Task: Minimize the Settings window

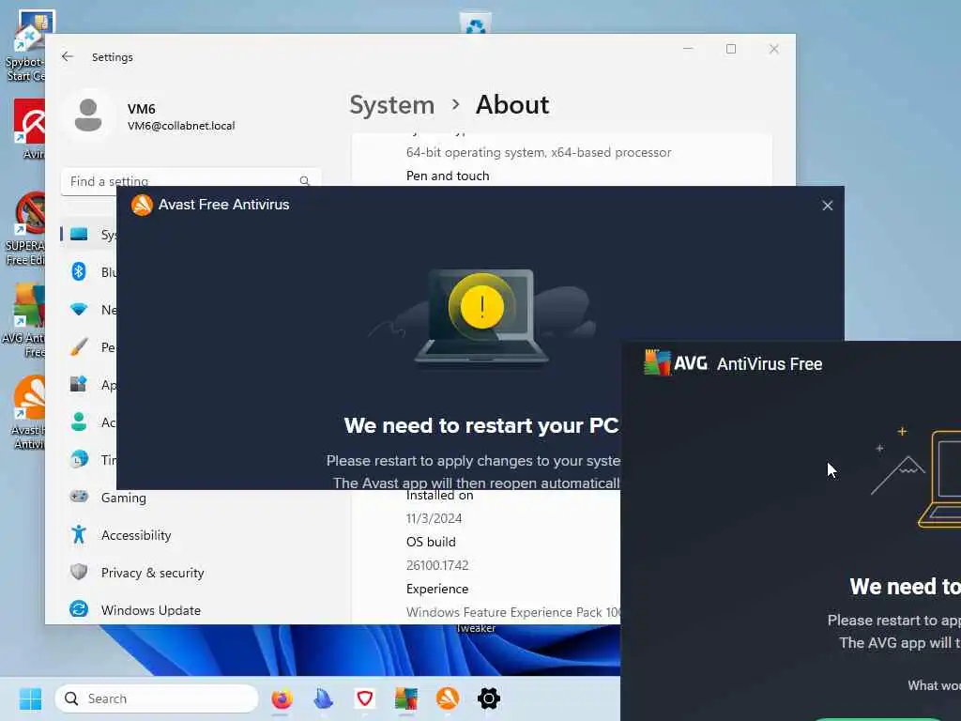Action: (x=688, y=49)
